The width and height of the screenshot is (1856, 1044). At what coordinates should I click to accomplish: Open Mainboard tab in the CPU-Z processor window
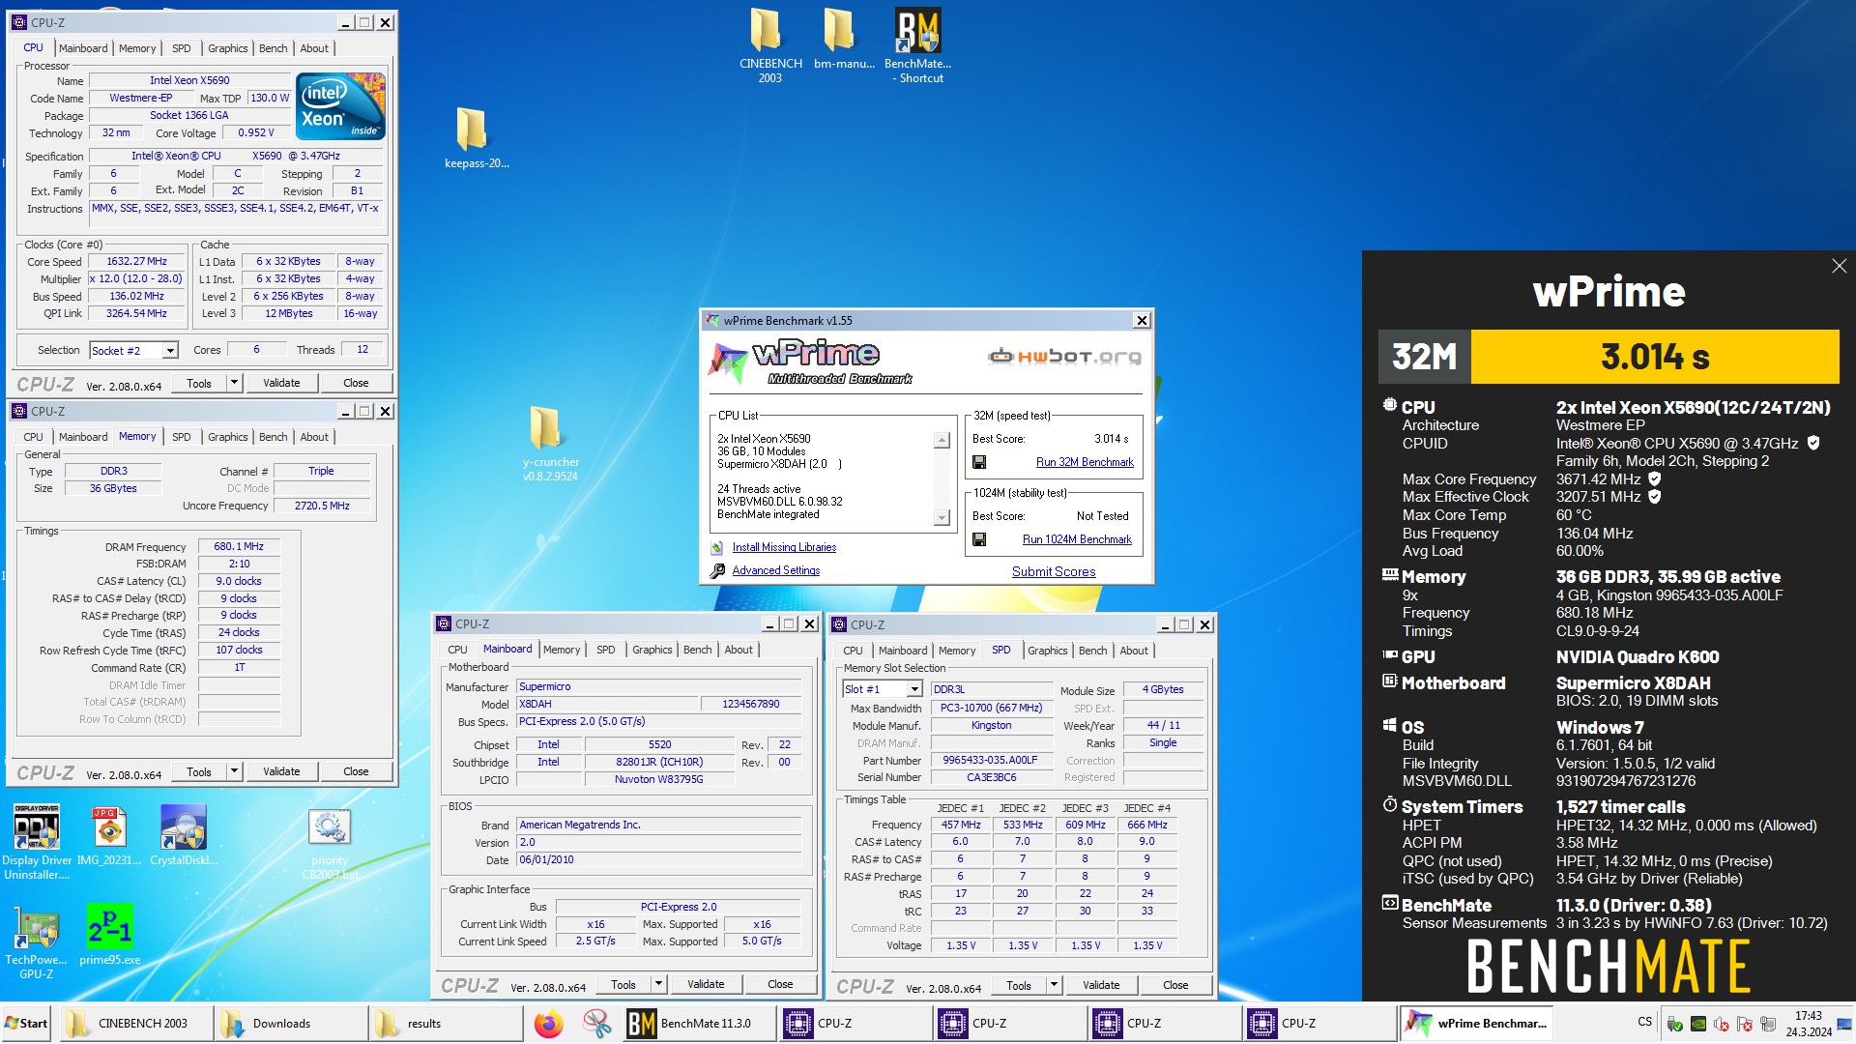(83, 48)
